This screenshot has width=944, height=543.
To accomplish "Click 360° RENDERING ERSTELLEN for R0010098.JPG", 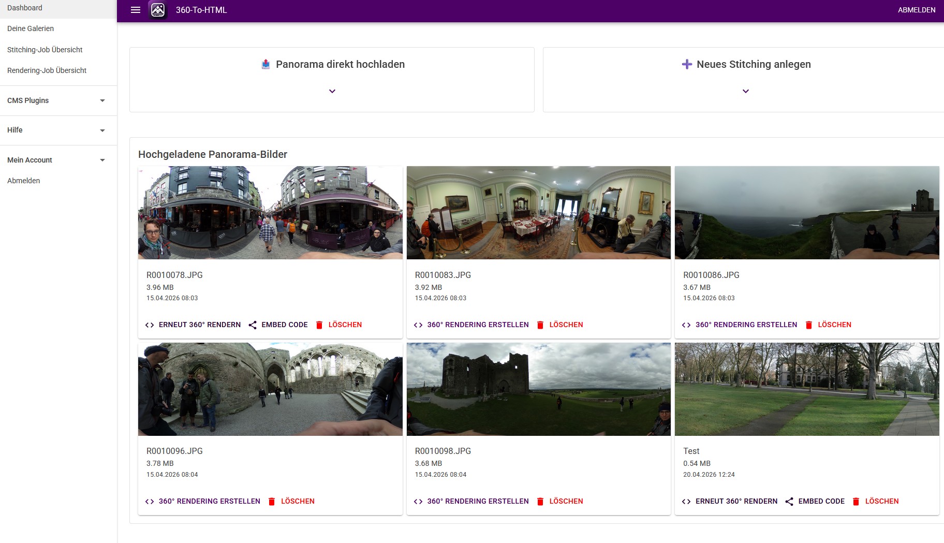I will click(478, 502).
